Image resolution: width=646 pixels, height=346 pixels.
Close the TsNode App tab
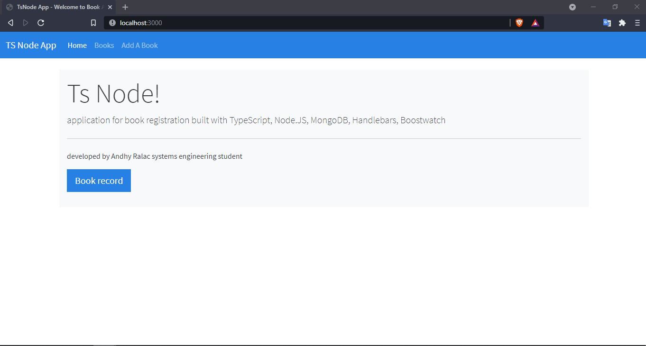110,7
